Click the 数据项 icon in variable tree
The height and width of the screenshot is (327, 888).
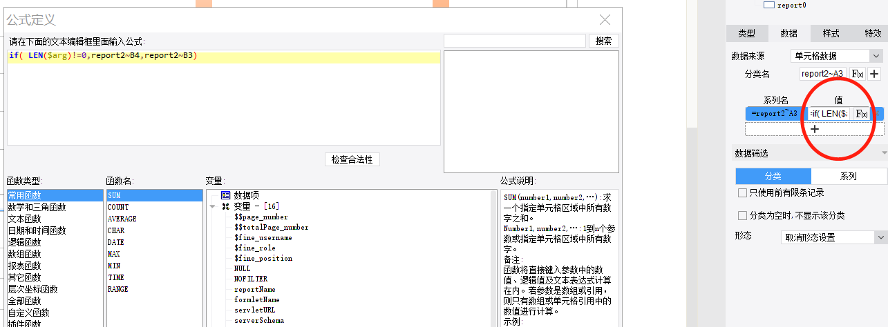[x=225, y=196]
